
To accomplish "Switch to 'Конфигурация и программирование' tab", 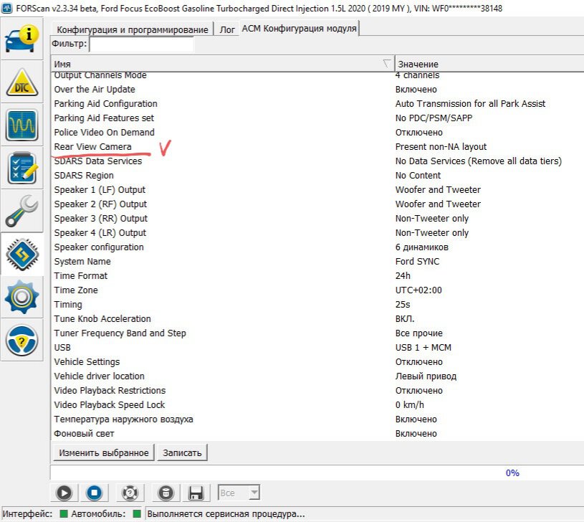I will 133,29.
